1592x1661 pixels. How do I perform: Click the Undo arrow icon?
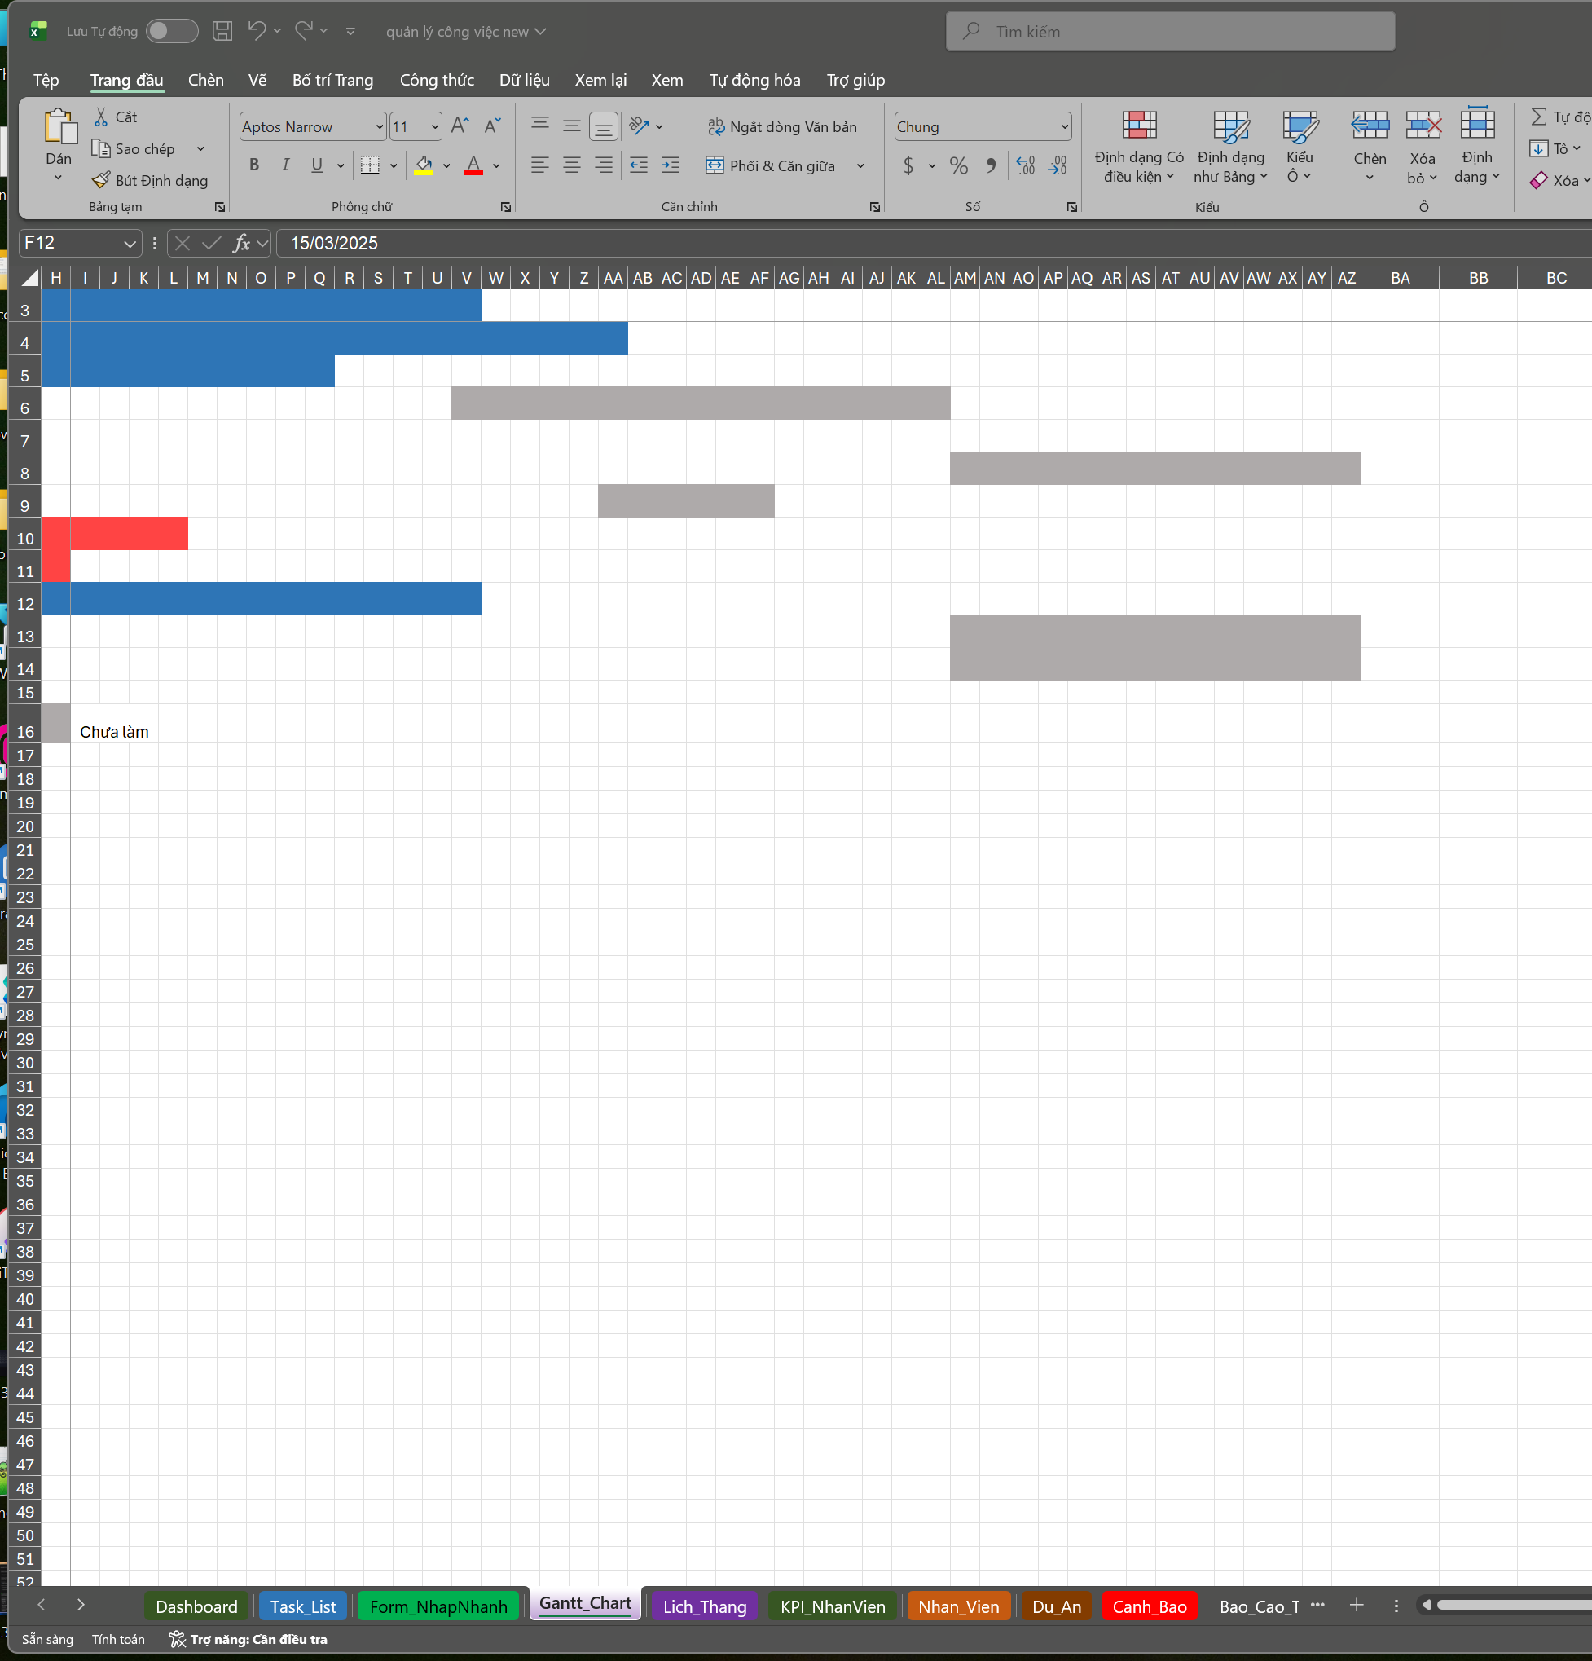tap(257, 31)
